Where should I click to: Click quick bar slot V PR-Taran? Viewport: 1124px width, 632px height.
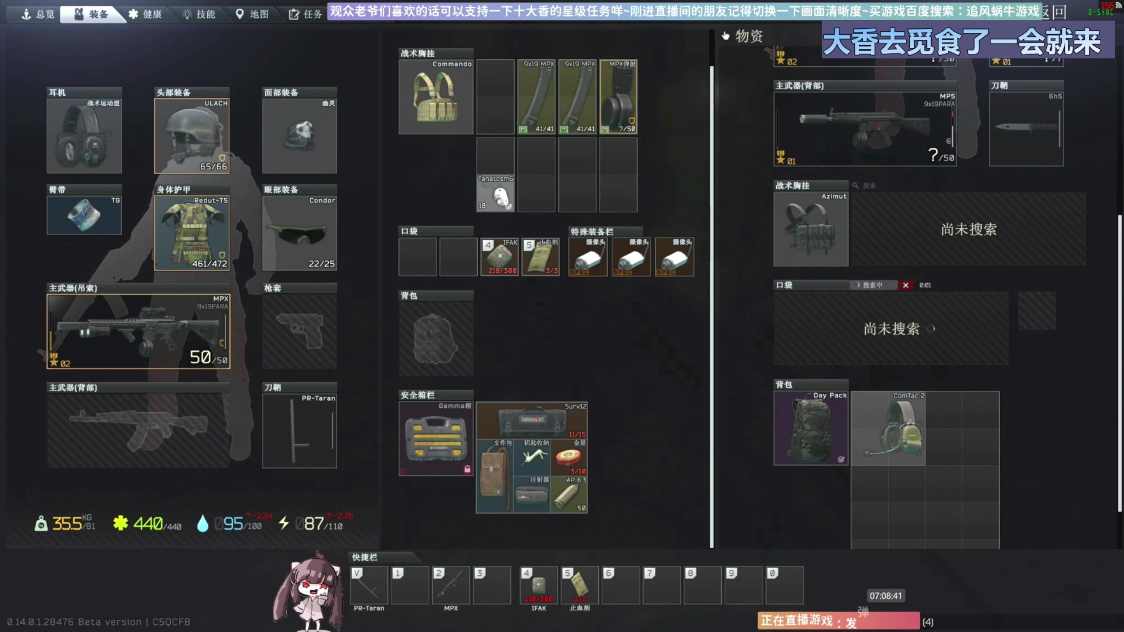369,585
